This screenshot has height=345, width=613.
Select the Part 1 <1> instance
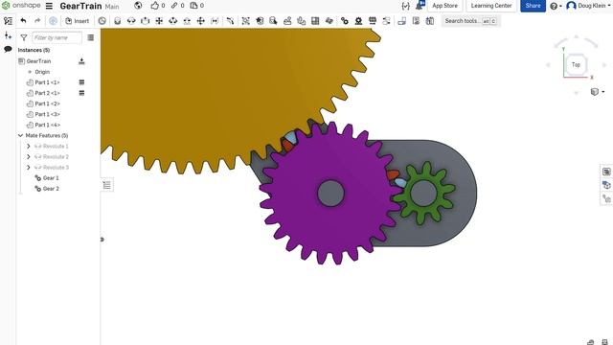[x=47, y=82]
